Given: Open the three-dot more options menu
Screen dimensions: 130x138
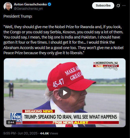Looking at the screenshot, I should click(x=124, y=6).
